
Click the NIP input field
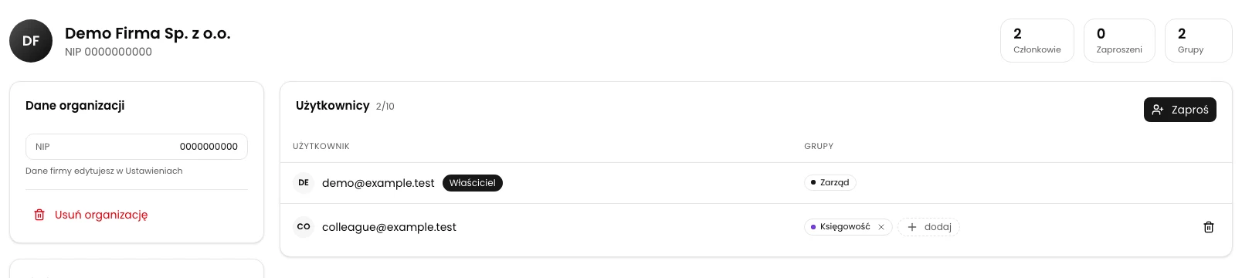click(x=137, y=147)
